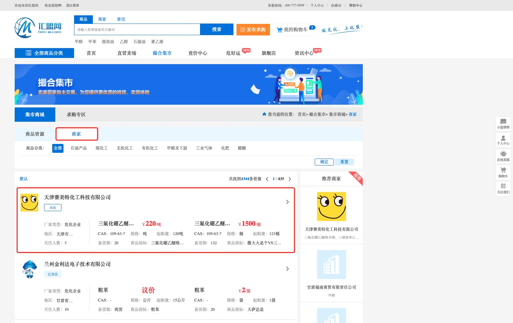This screenshot has width=513, height=323.
Task: Click 退出登录 in top bar
Action: (x=73, y=5)
